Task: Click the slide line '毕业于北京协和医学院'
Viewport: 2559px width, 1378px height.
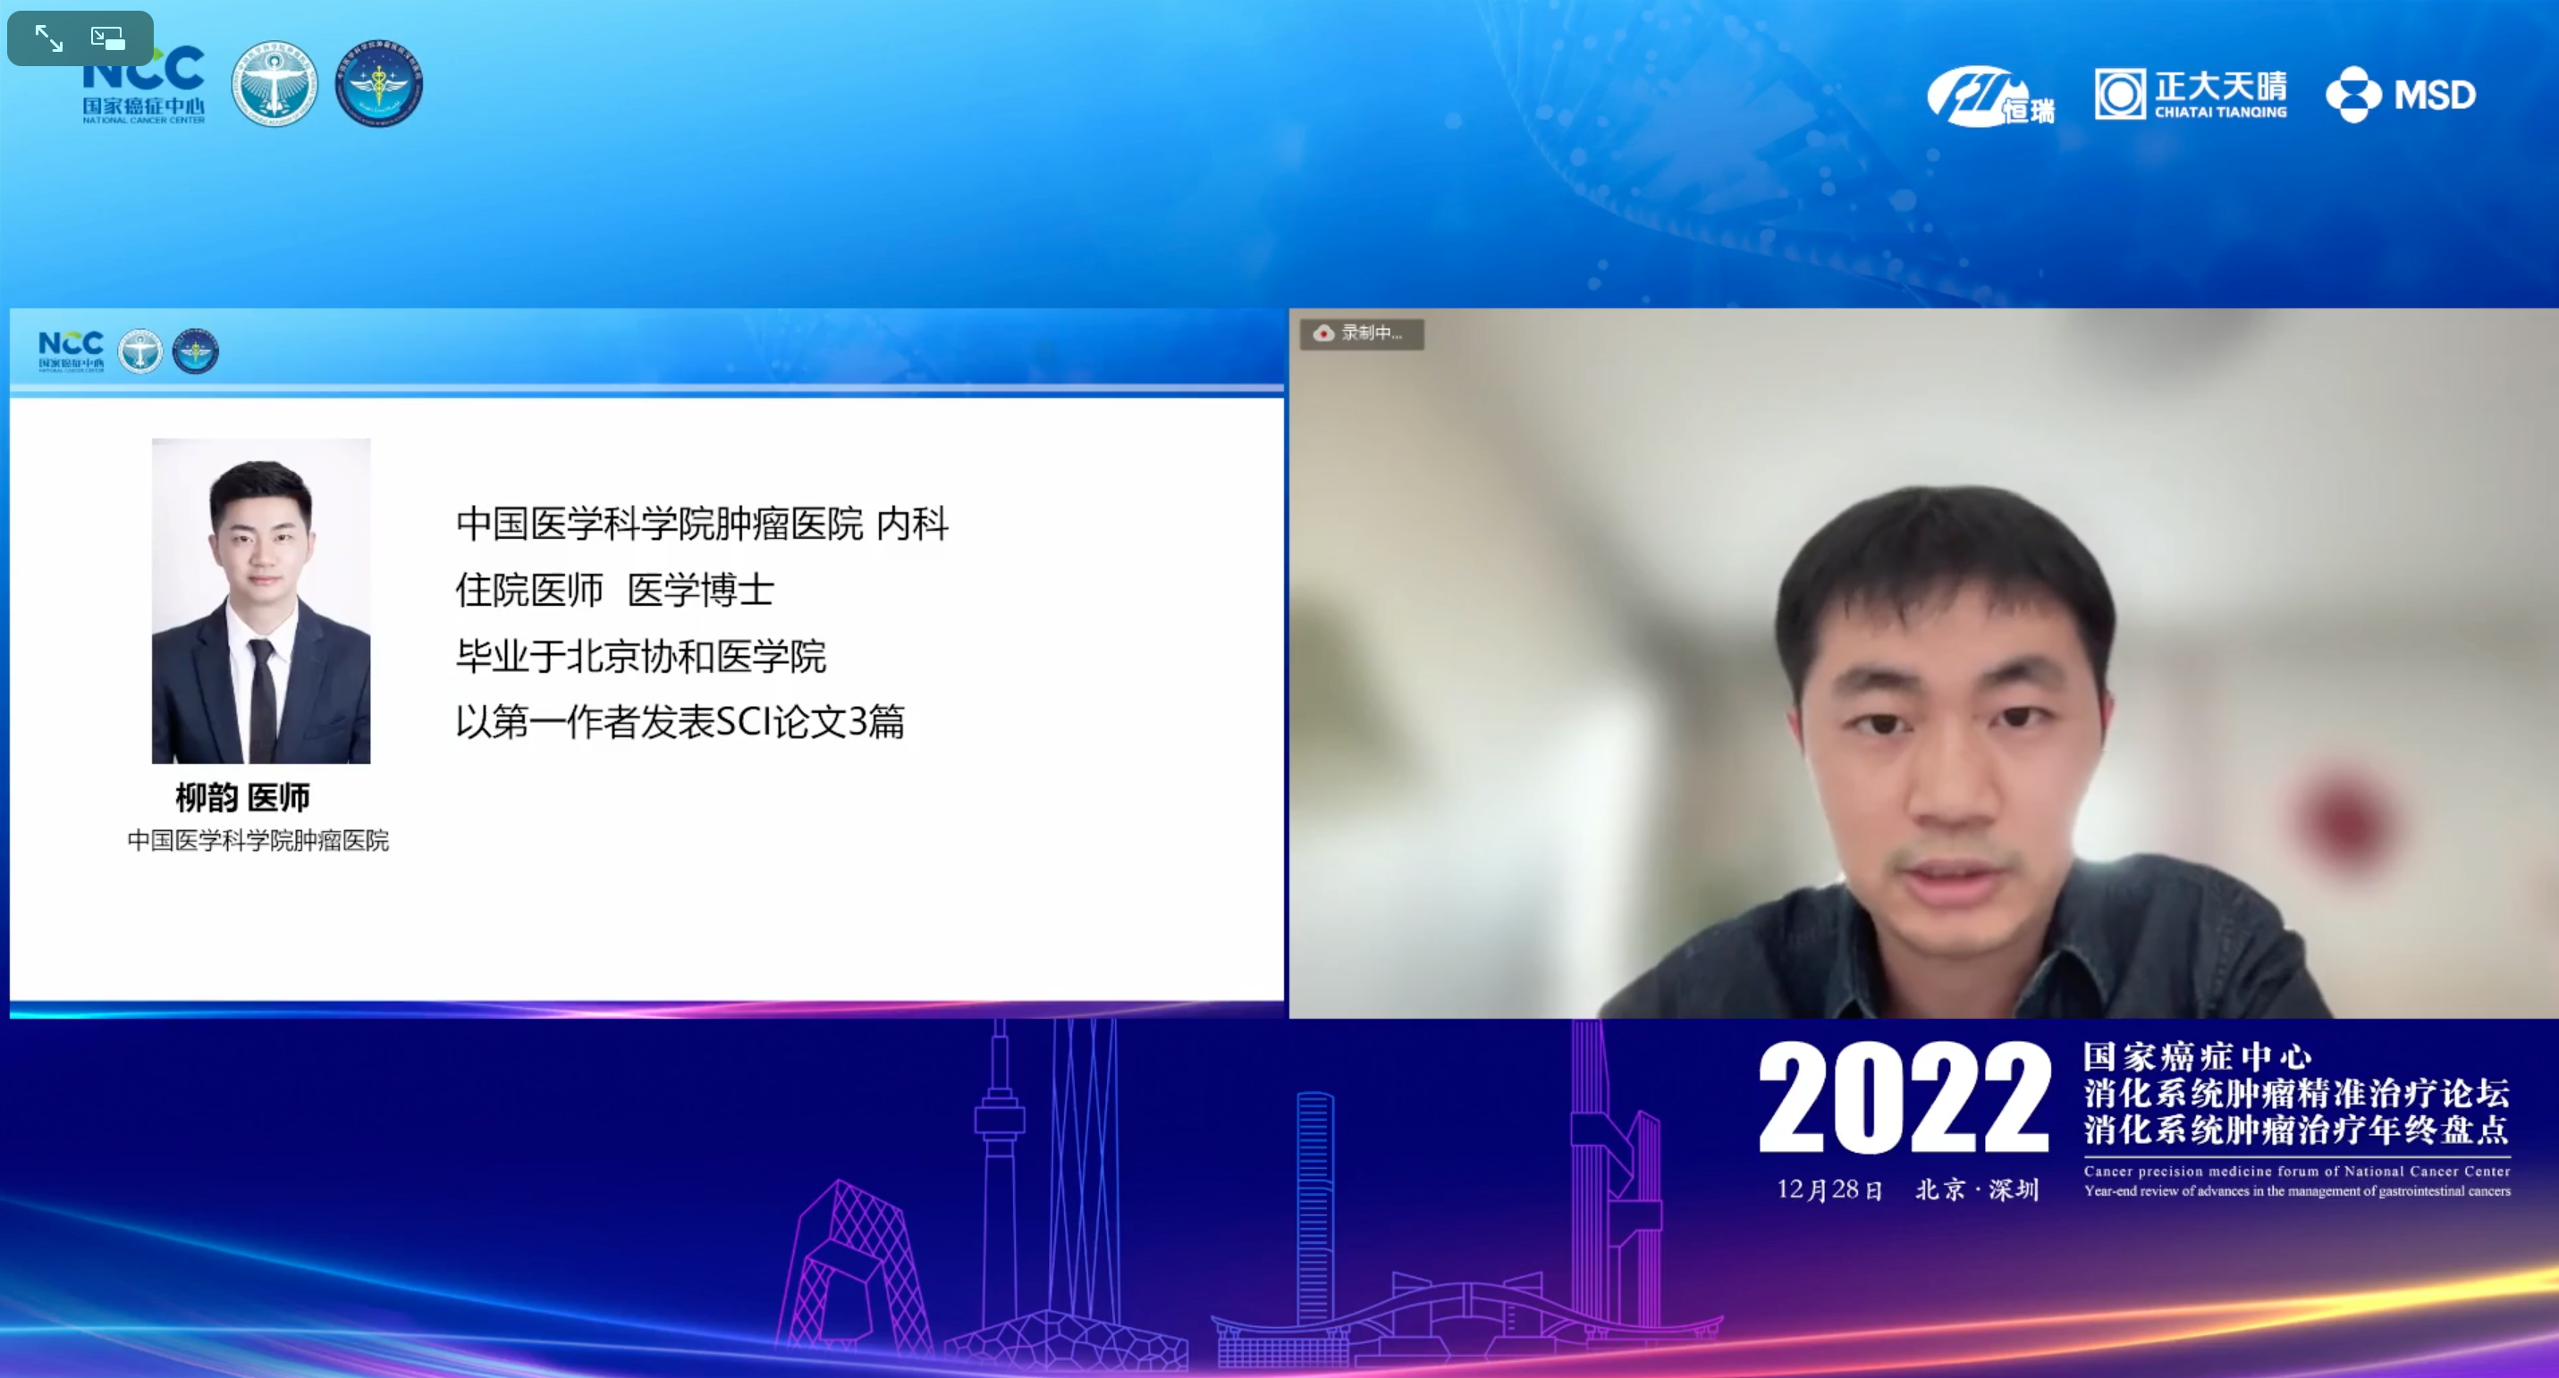Action: (641, 656)
